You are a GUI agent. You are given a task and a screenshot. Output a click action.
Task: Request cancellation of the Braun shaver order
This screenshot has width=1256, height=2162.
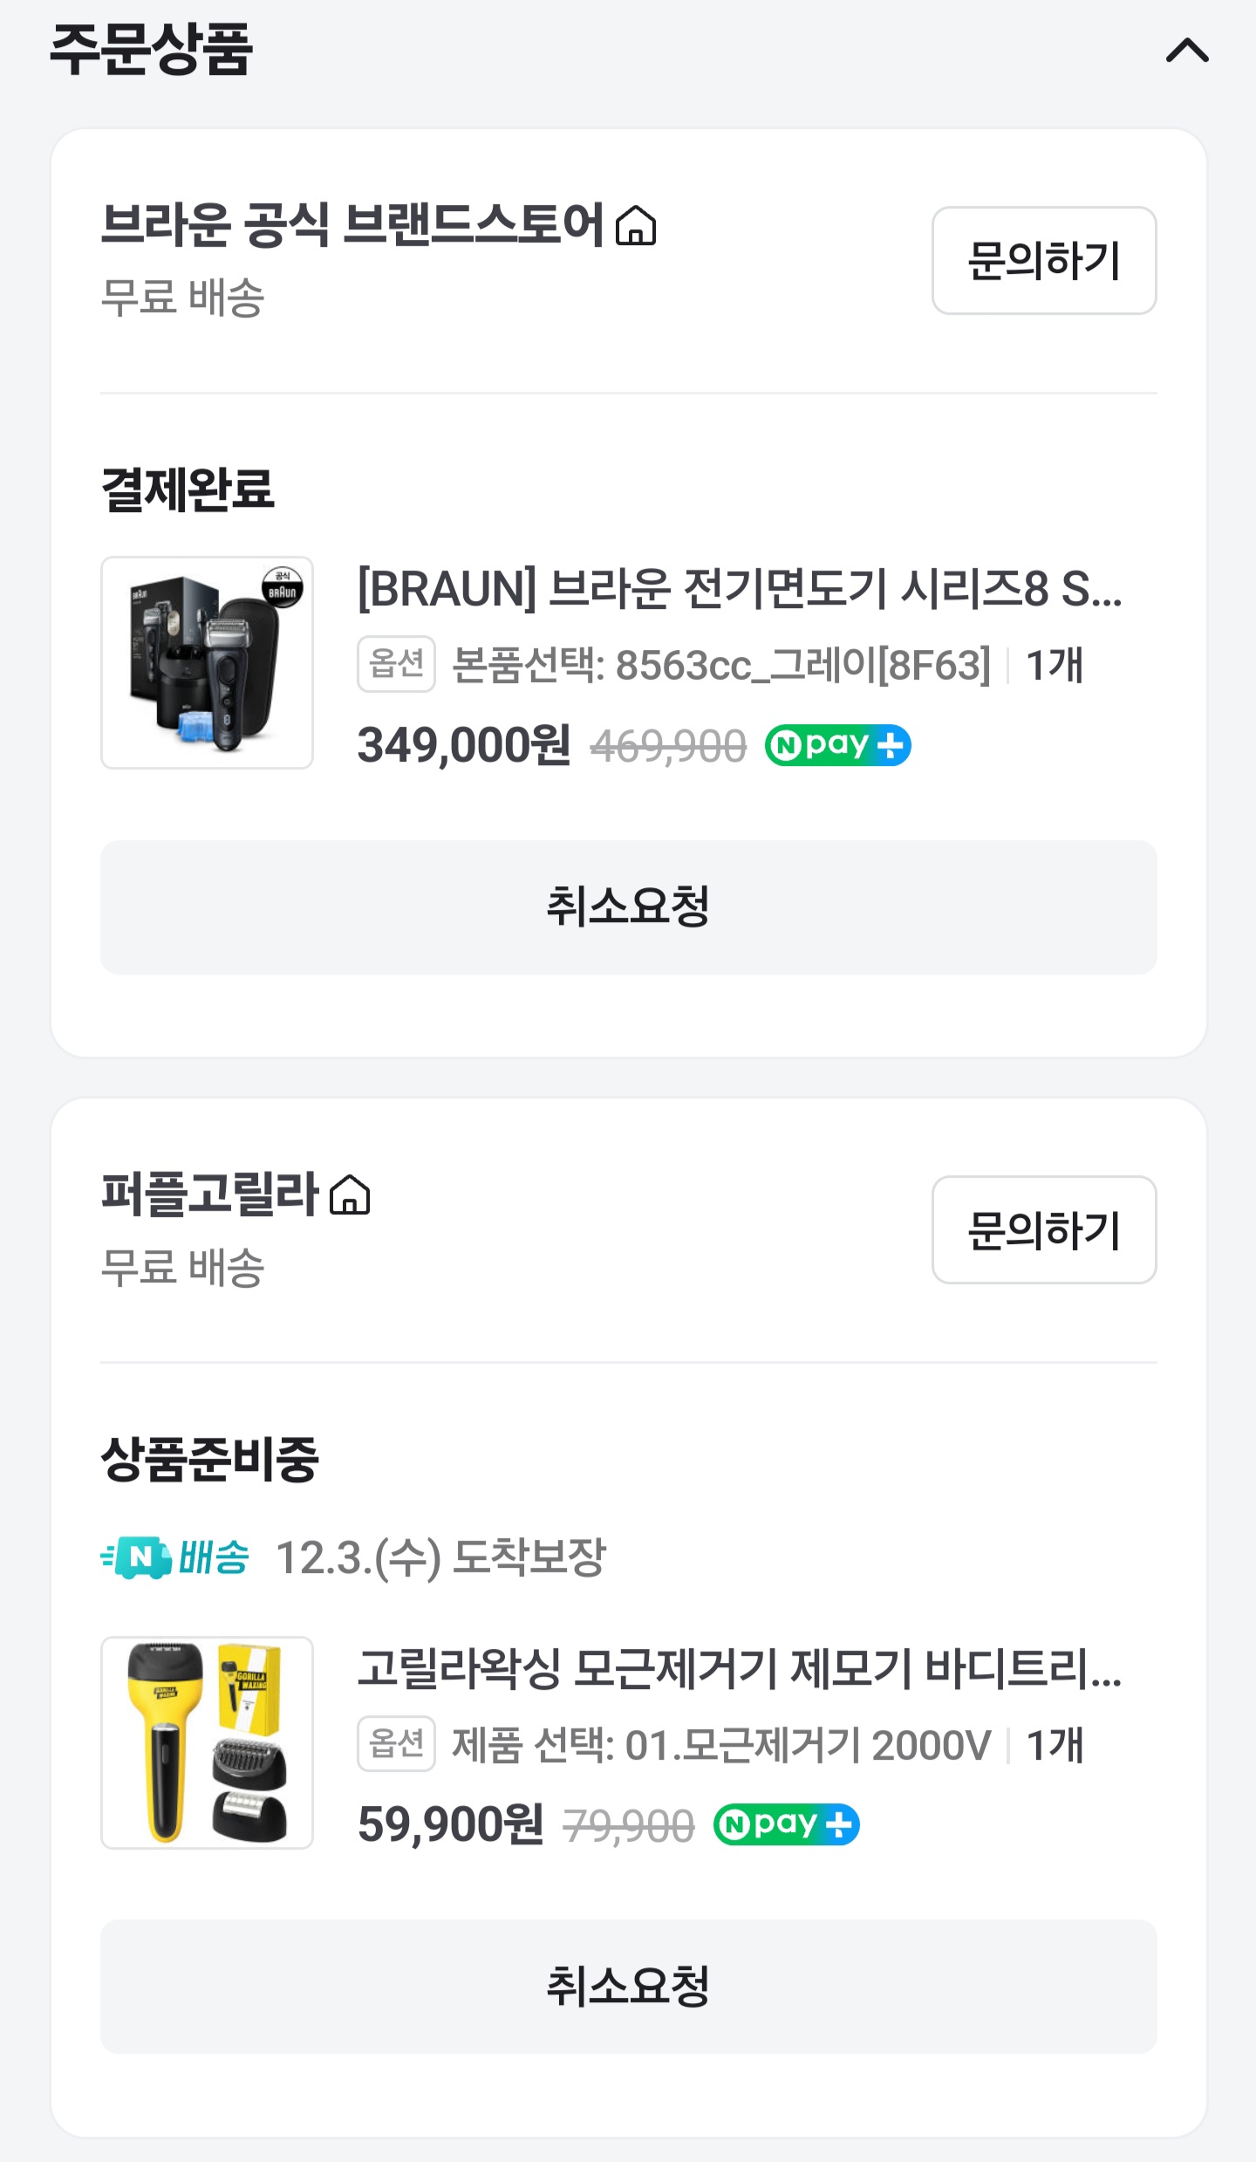628,907
